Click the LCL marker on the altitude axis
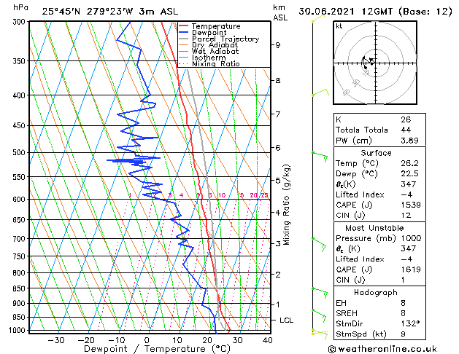The width and height of the screenshot is (459, 354). 287,320
